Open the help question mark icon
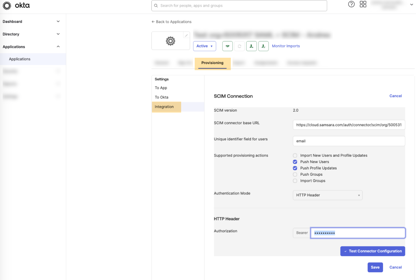This screenshot has width=416, height=280. pyautogui.click(x=351, y=4)
